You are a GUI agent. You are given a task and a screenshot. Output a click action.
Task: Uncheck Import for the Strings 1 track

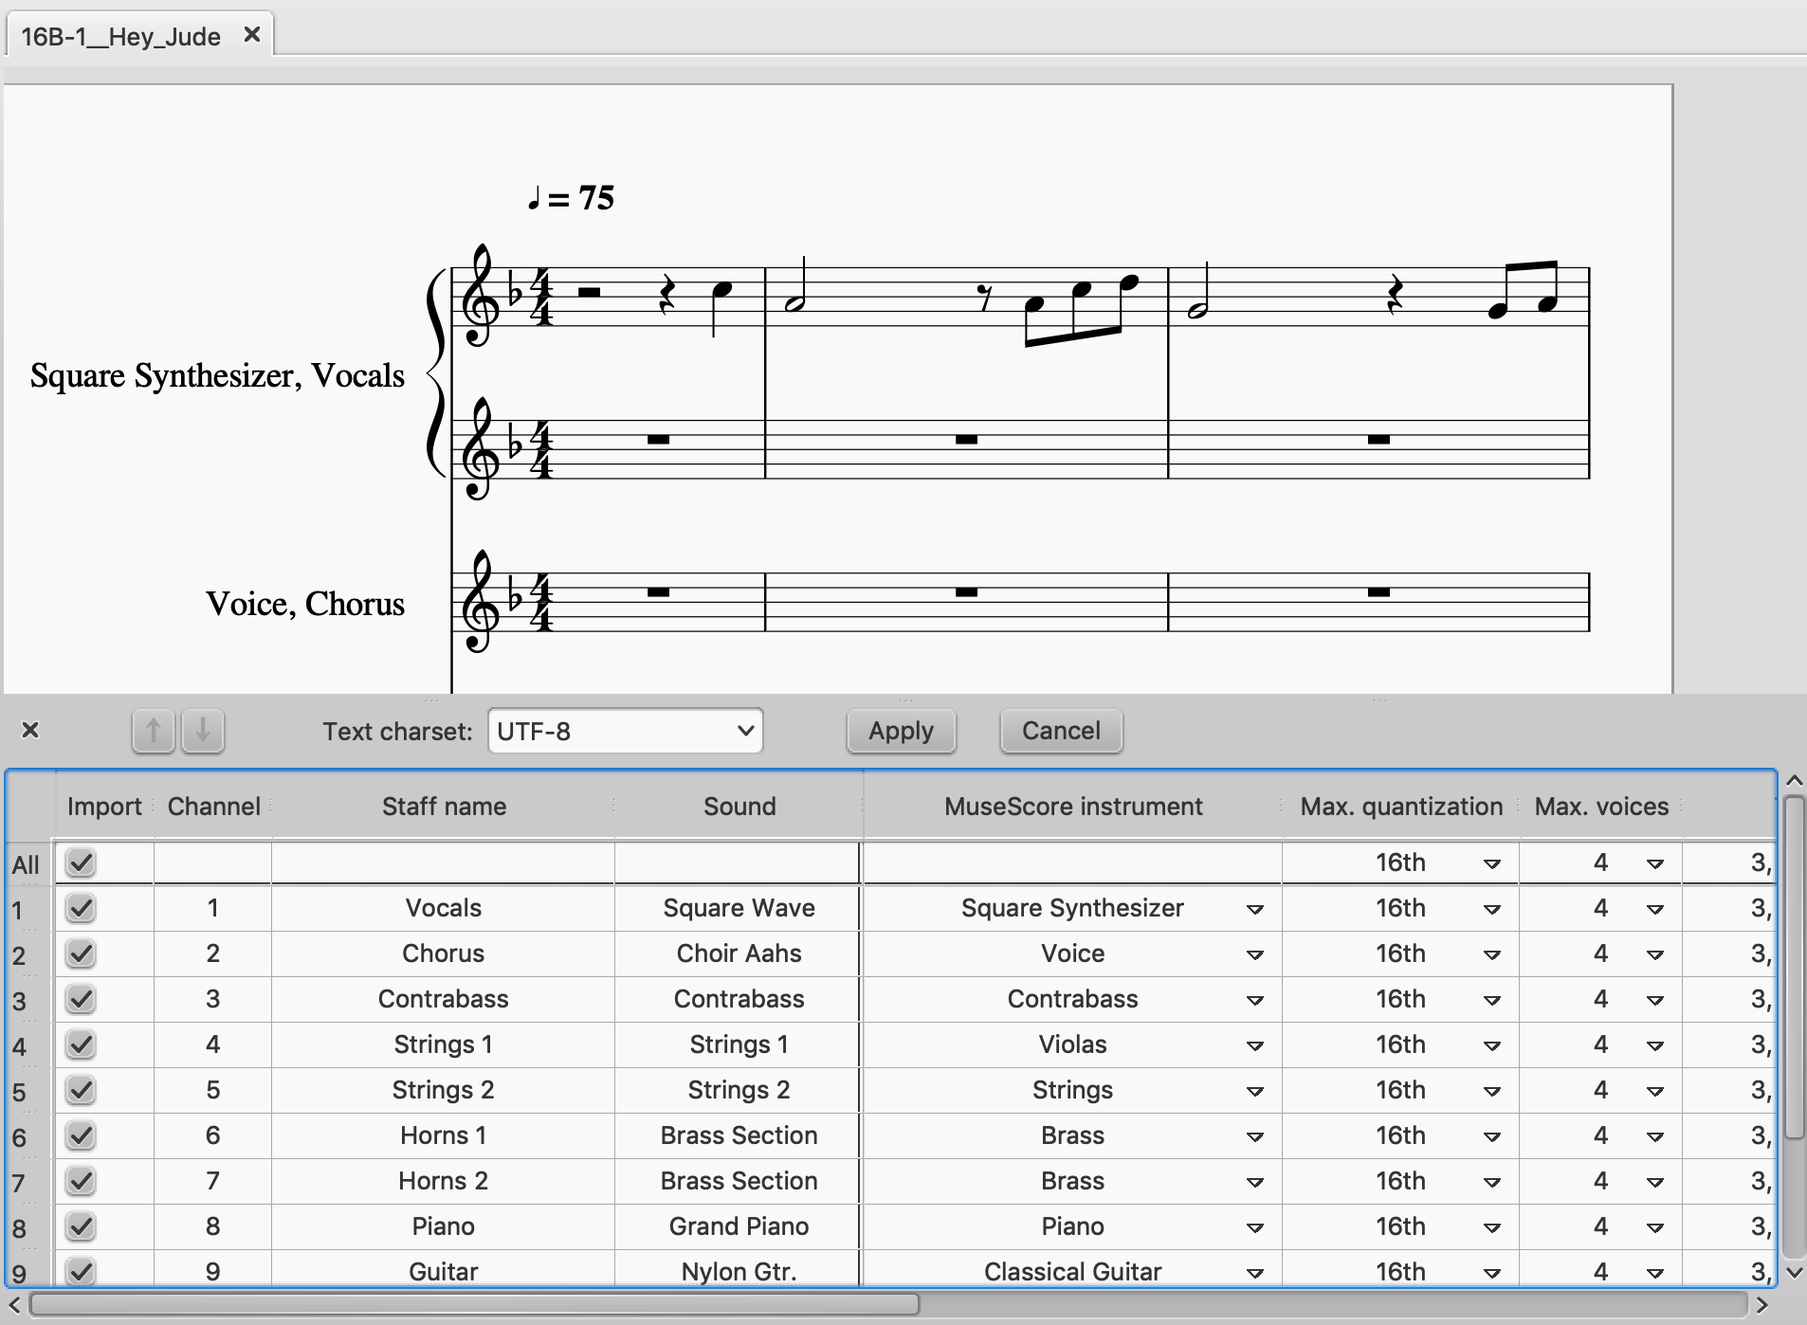[x=82, y=1044]
